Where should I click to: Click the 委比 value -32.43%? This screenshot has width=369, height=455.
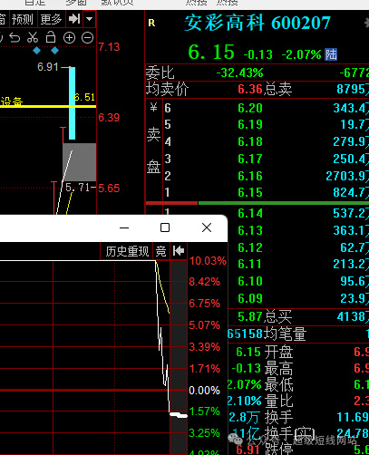click(x=239, y=73)
